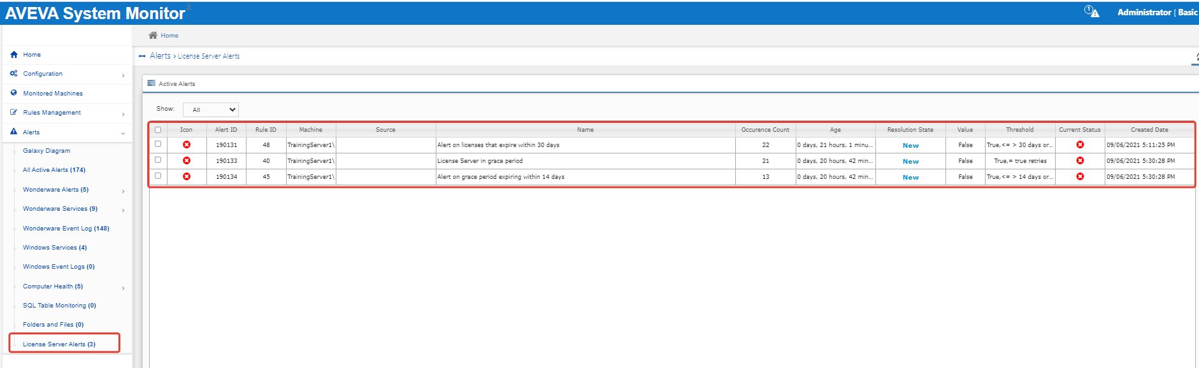The height and width of the screenshot is (368, 1199).
Task: Sort by Name column header
Action: point(585,130)
